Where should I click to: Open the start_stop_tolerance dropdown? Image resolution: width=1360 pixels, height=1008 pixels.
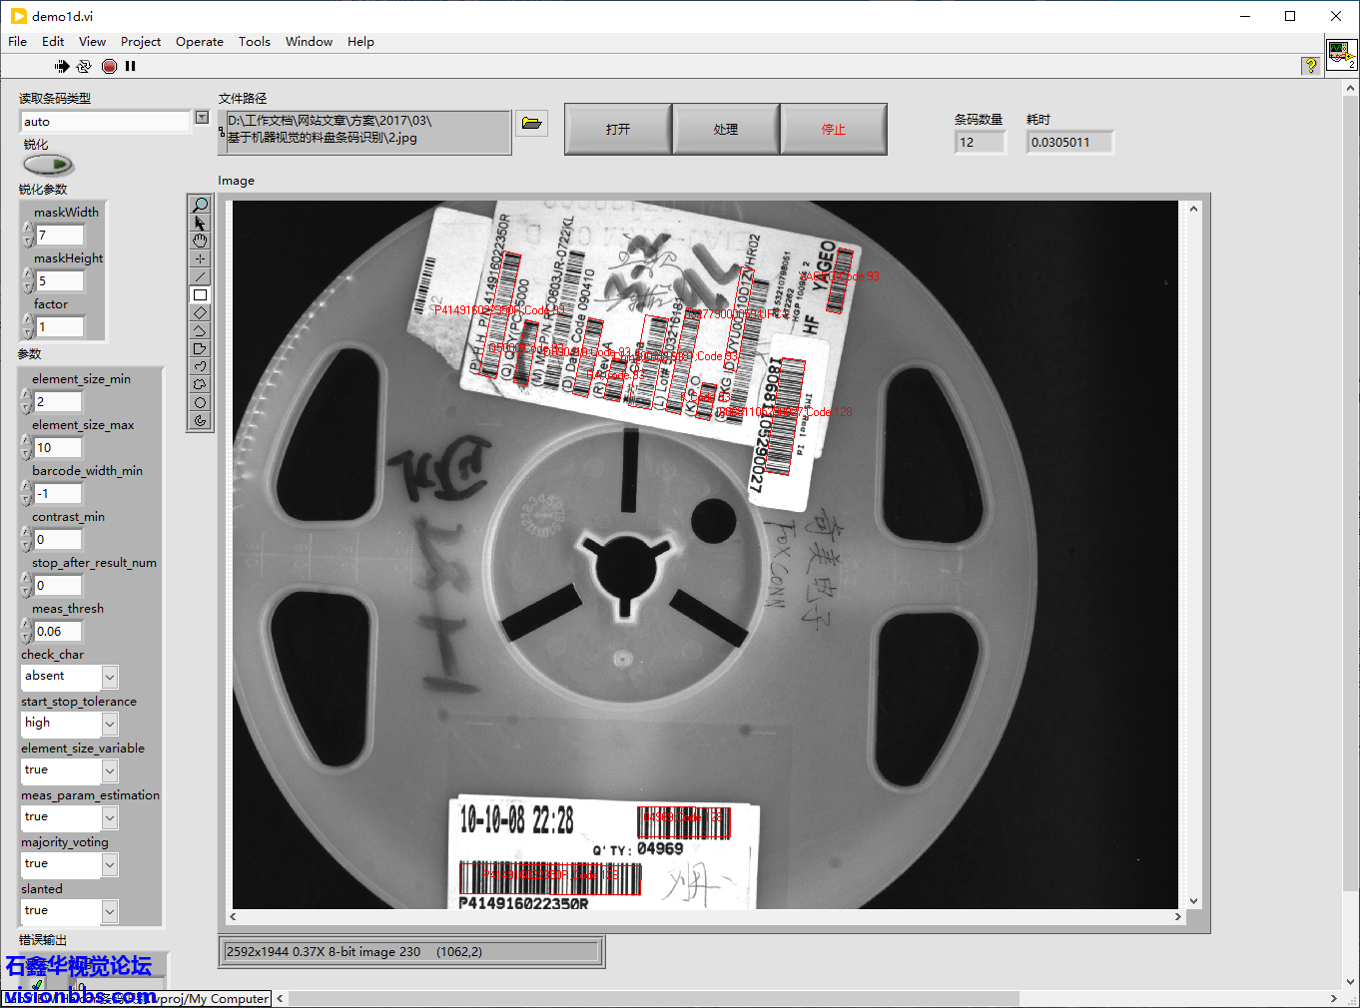(x=110, y=724)
